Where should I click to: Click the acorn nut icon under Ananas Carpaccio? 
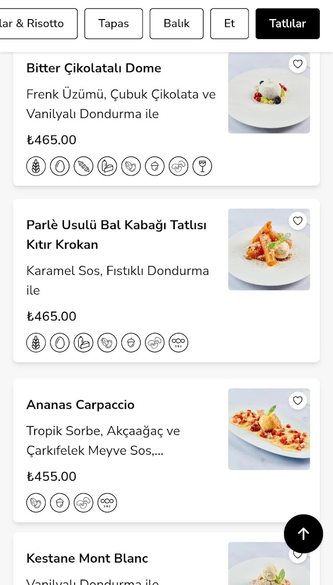pos(60,503)
